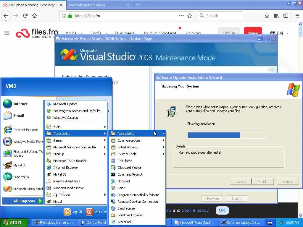Image resolution: width=303 pixels, height=227 pixels.
Task: Open WordPad from Accessories
Action: (x=137, y=222)
